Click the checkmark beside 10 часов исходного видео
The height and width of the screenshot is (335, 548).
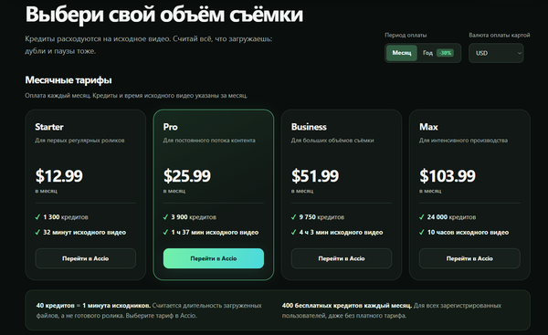click(422, 232)
